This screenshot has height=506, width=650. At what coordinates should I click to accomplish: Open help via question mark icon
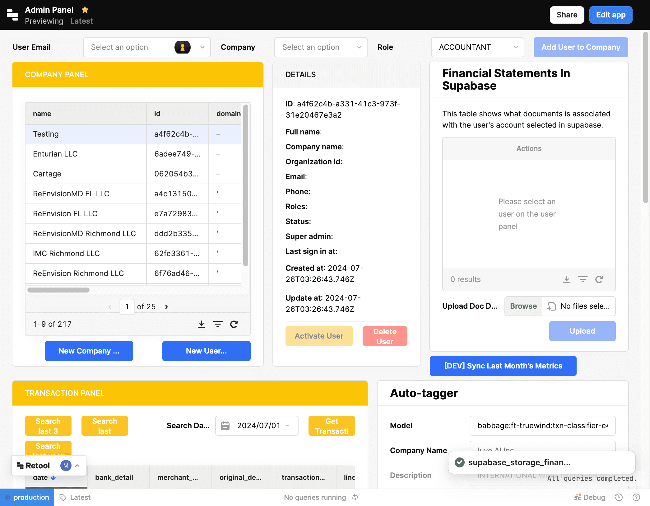point(636,497)
